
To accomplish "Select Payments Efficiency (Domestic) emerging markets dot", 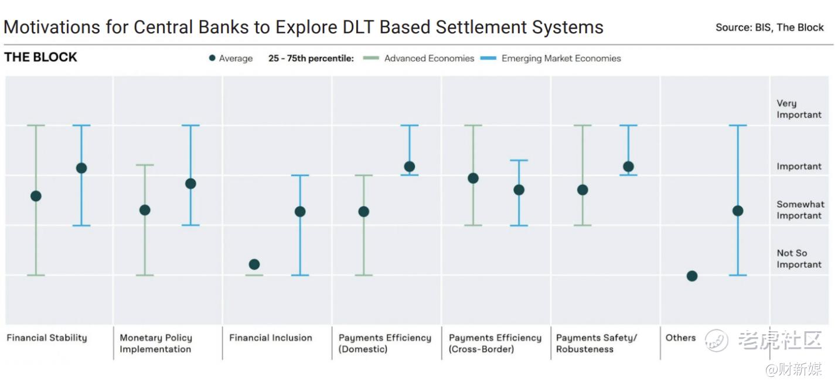I will (x=410, y=167).
